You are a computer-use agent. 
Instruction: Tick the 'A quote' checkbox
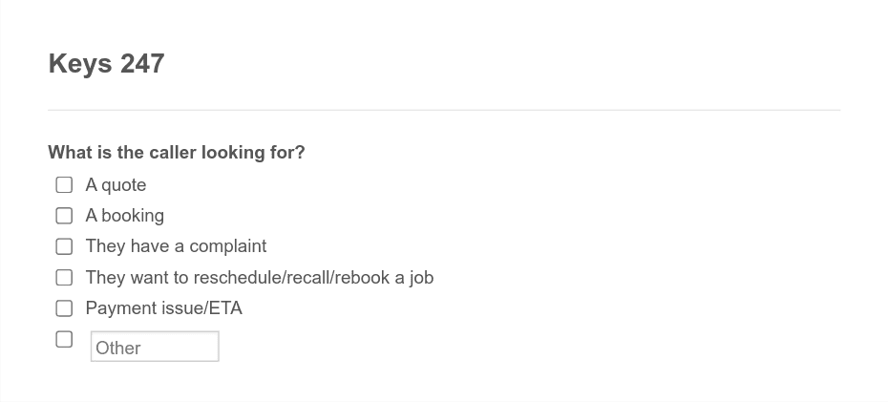click(x=64, y=185)
